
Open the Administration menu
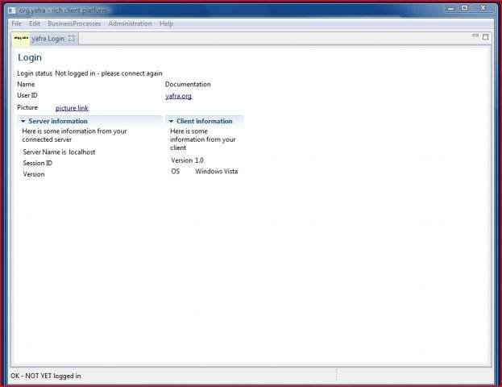(130, 23)
